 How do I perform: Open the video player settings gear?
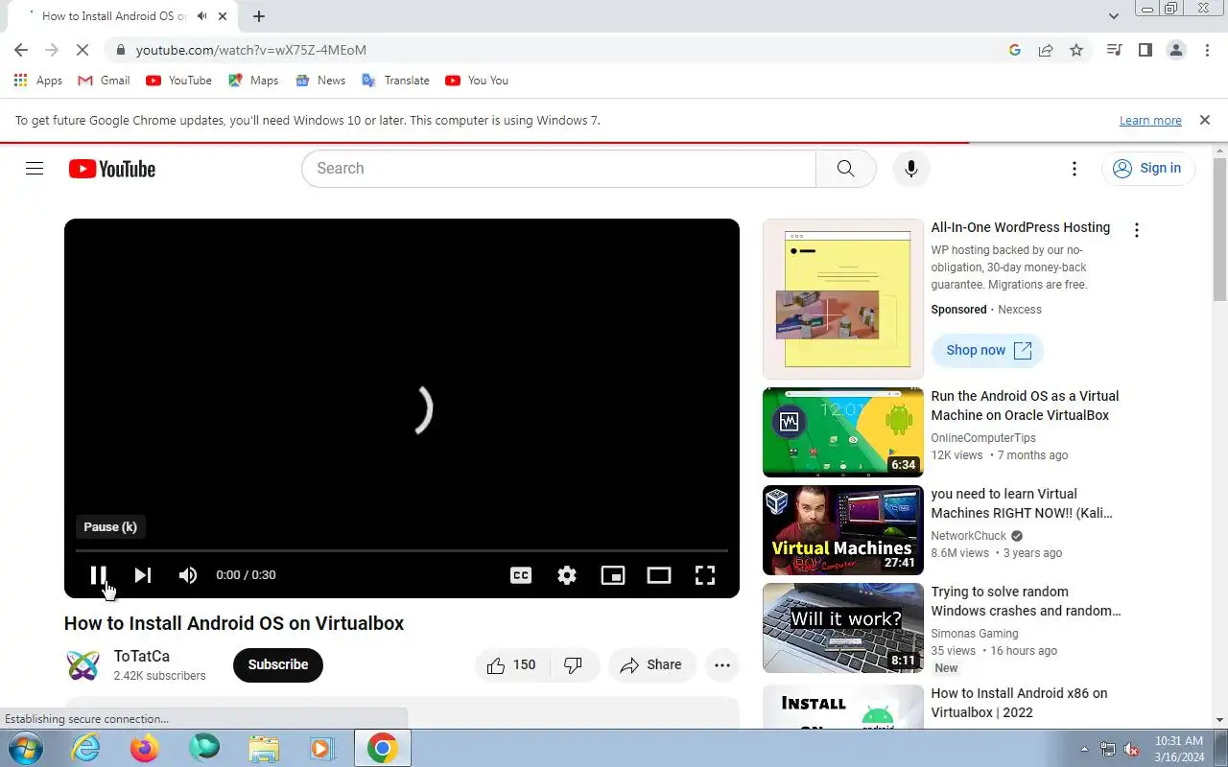[x=567, y=575]
